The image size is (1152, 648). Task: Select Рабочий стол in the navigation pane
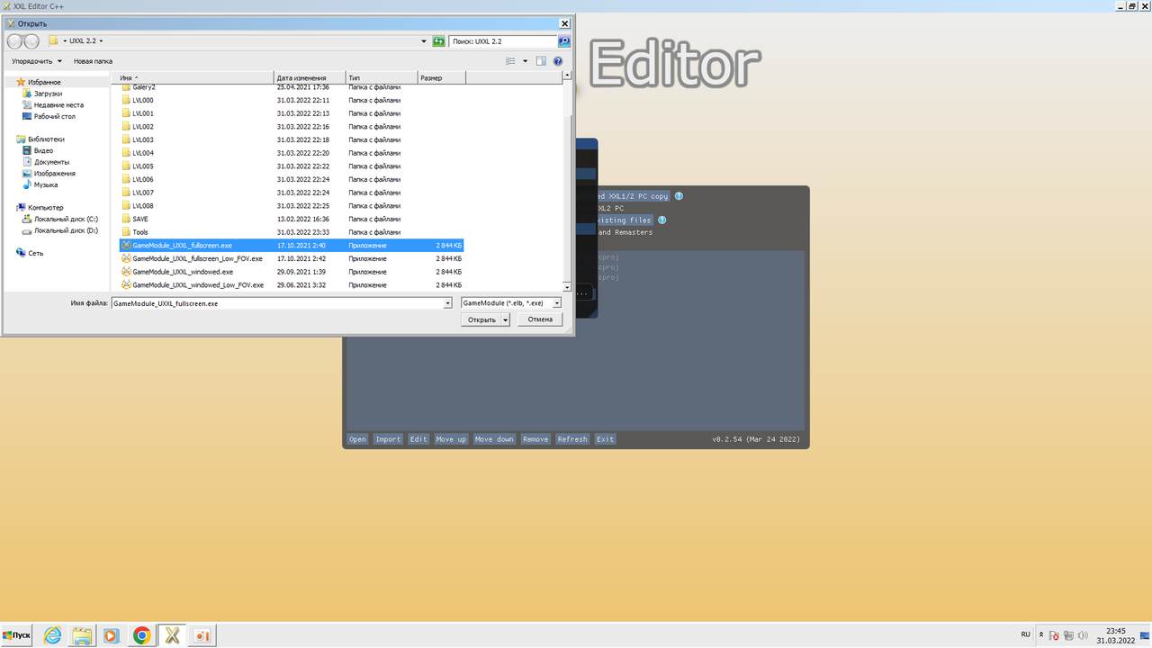[x=54, y=116]
